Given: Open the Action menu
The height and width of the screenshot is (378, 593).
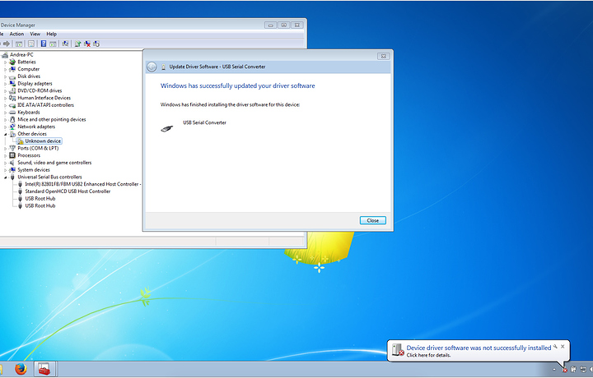Looking at the screenshot, I should [16, 34].
